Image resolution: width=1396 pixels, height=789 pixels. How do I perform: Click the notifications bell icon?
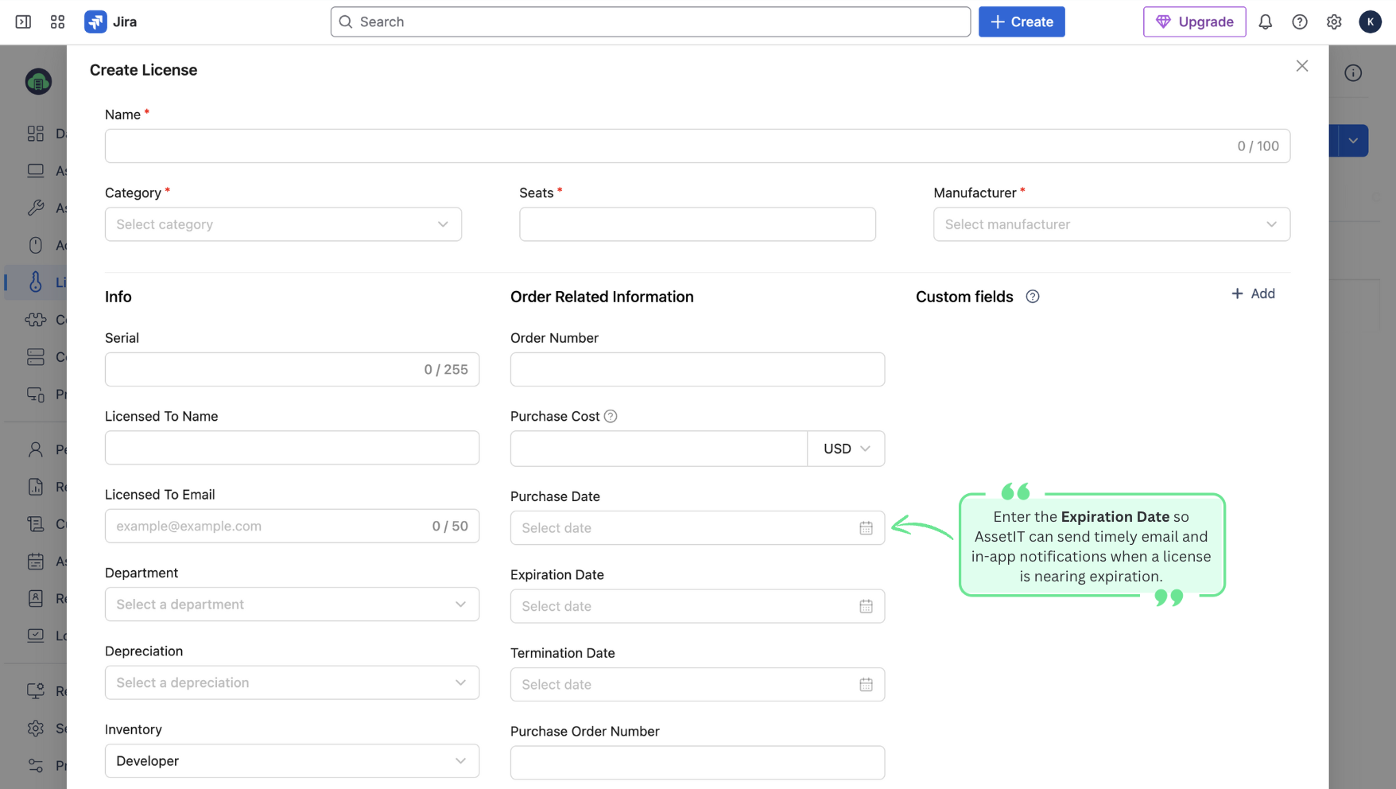coord(1265,21)
